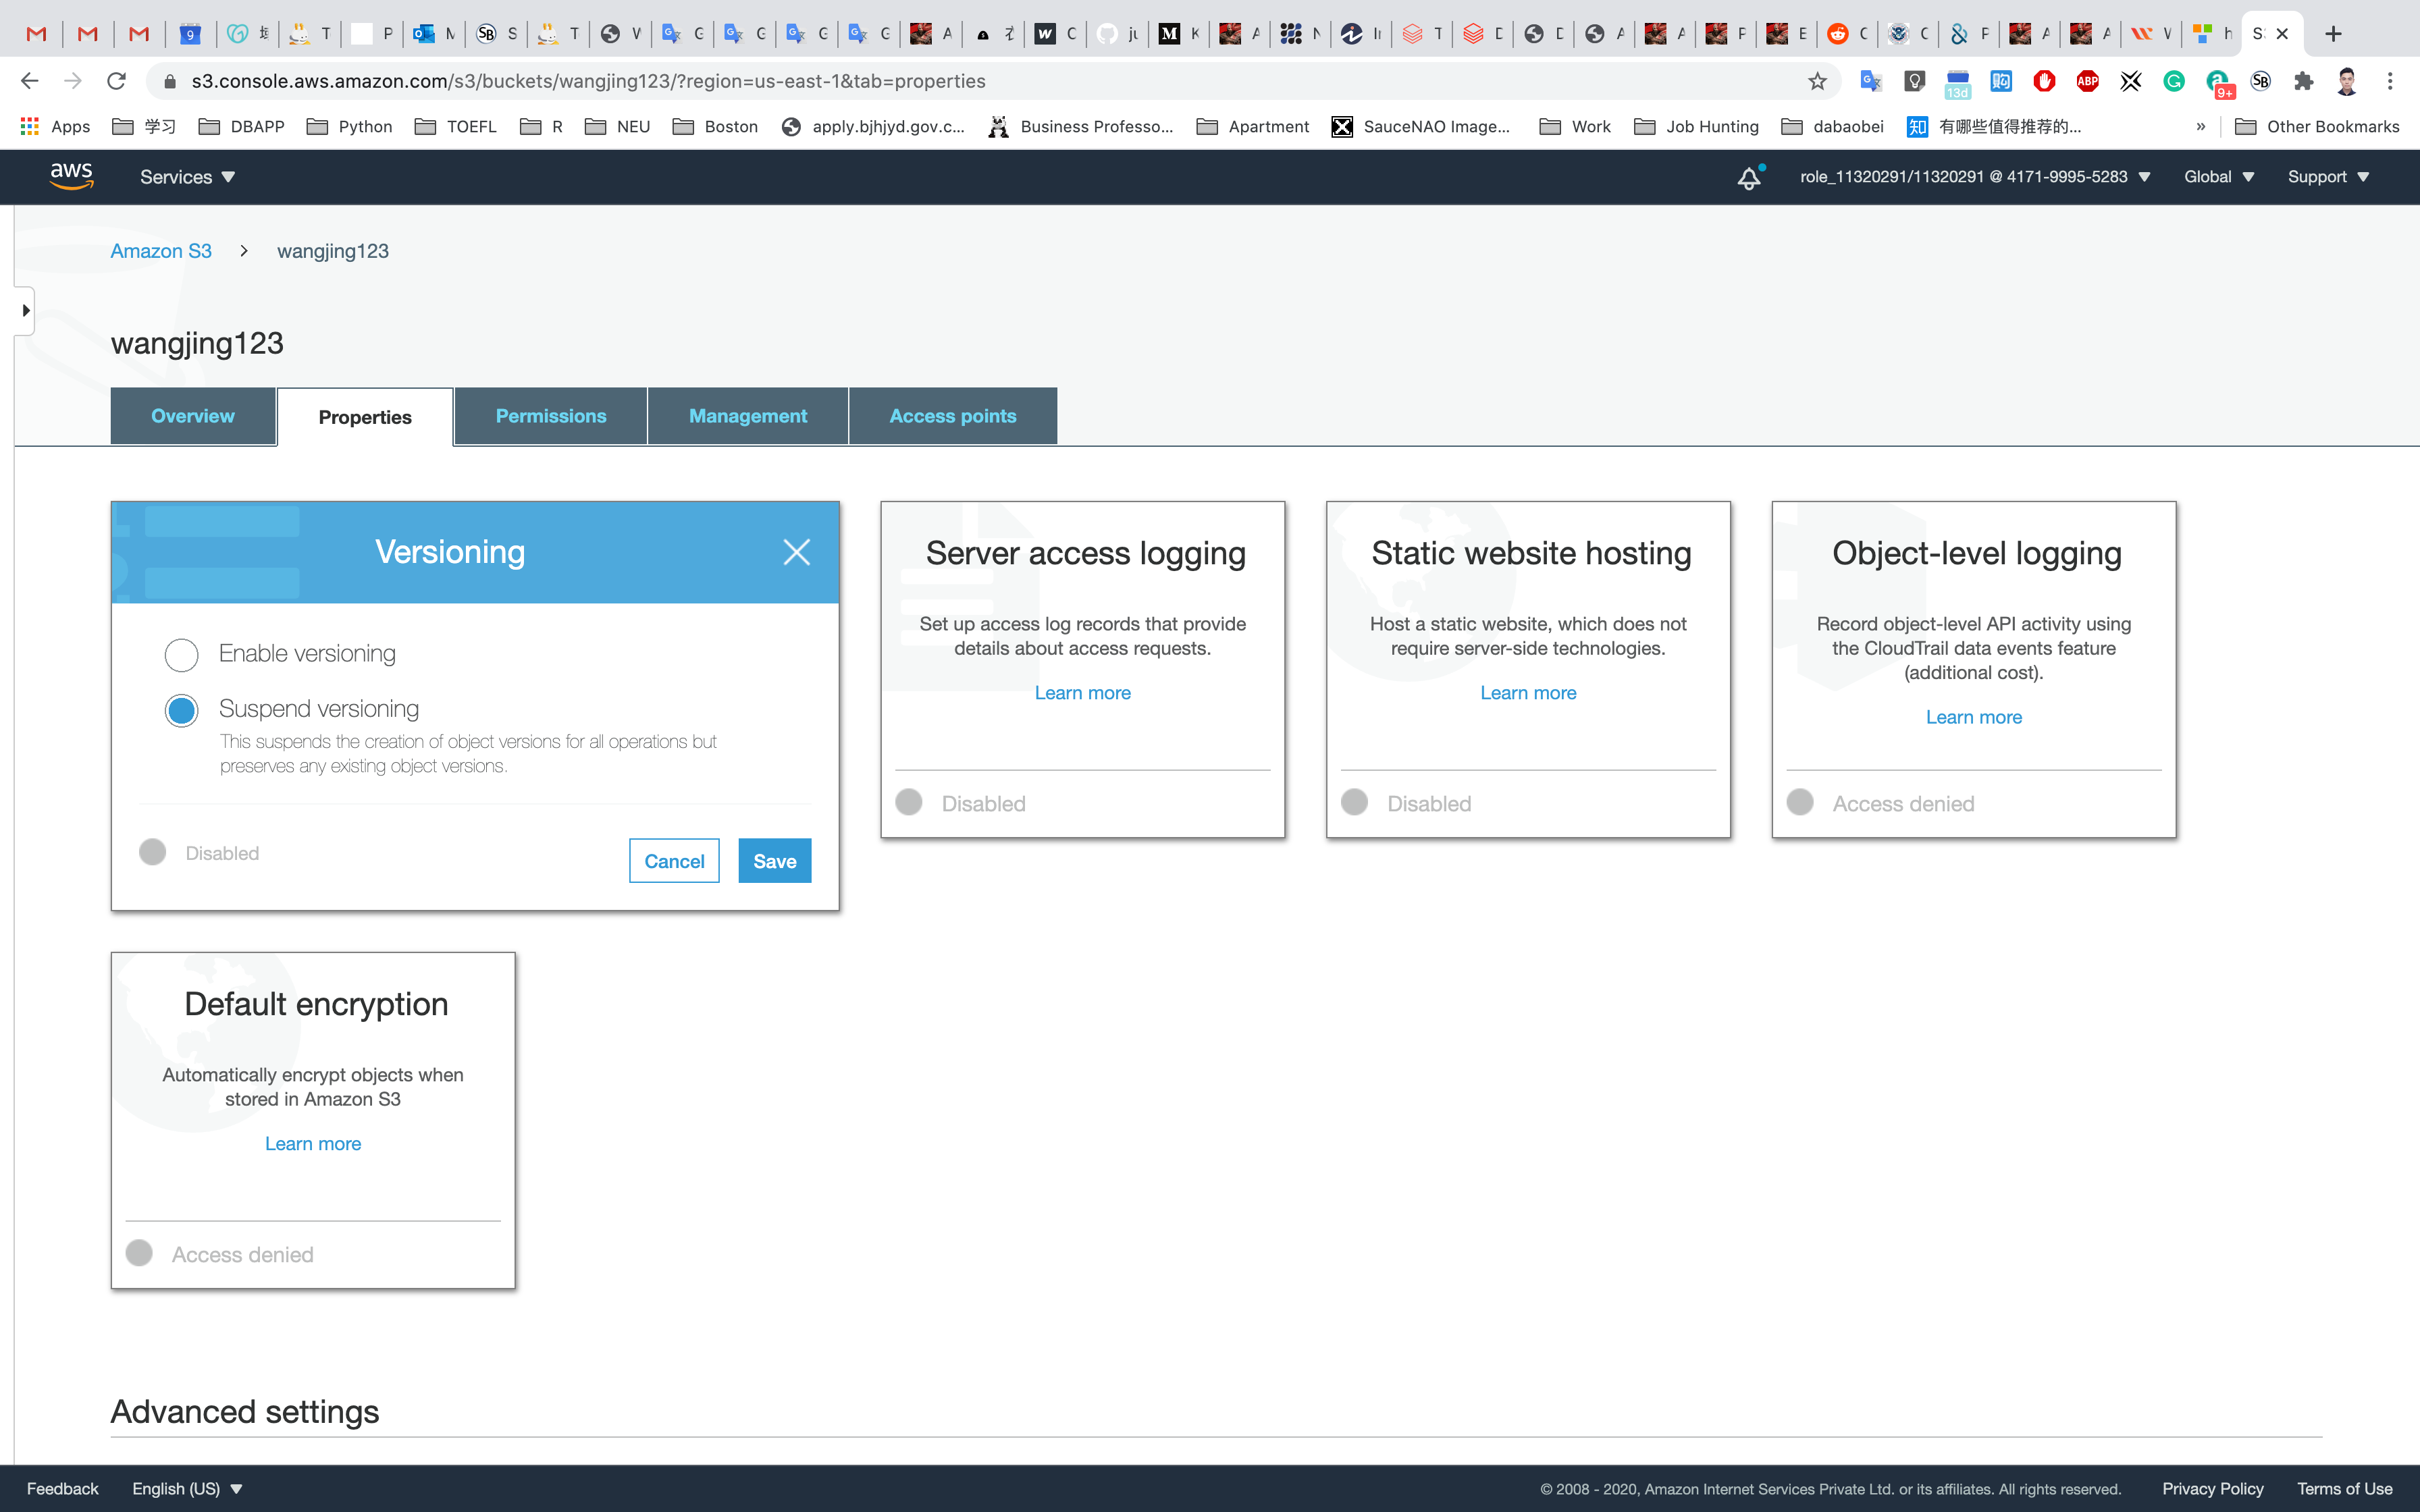The image size is (2420, 1512).
Task: Switch to the Permissions tab
Action: click(x=550, y=416)
